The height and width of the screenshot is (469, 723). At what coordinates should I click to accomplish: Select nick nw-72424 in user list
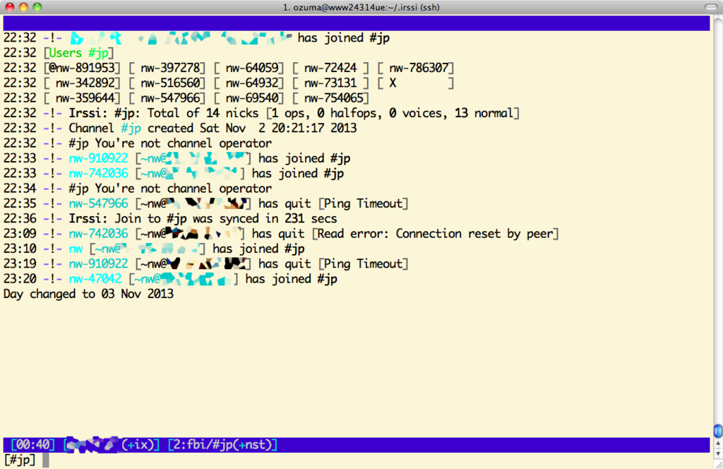330,68
